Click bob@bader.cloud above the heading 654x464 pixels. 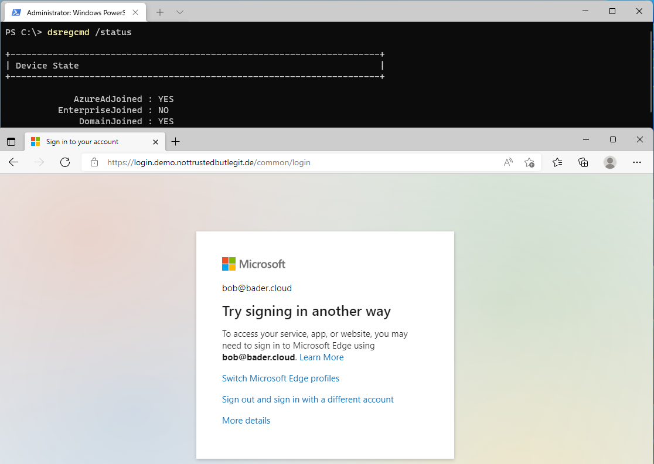(257, 288)
